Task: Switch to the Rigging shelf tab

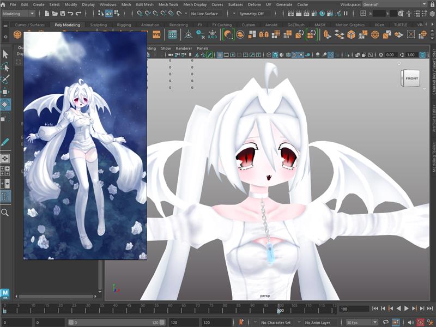Action: [124, 25]
